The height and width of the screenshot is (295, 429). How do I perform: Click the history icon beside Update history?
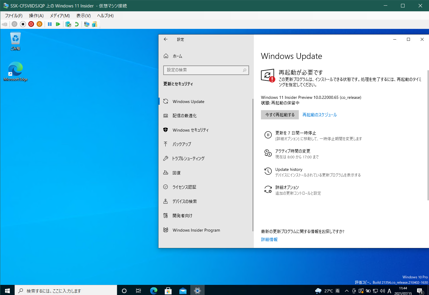click(268, 171)
